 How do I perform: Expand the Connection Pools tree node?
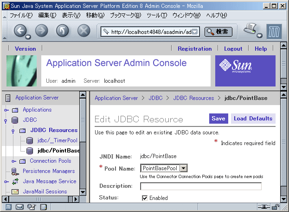[x=13, y=161]
